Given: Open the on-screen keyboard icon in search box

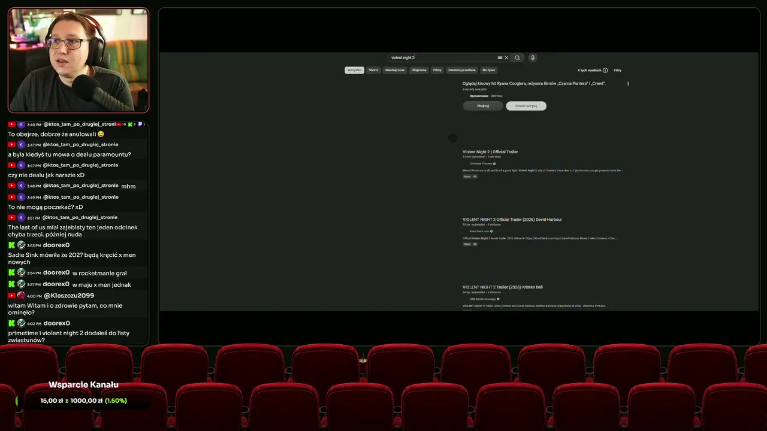Looking at the screenshot, I should click(x=500, y=57).
